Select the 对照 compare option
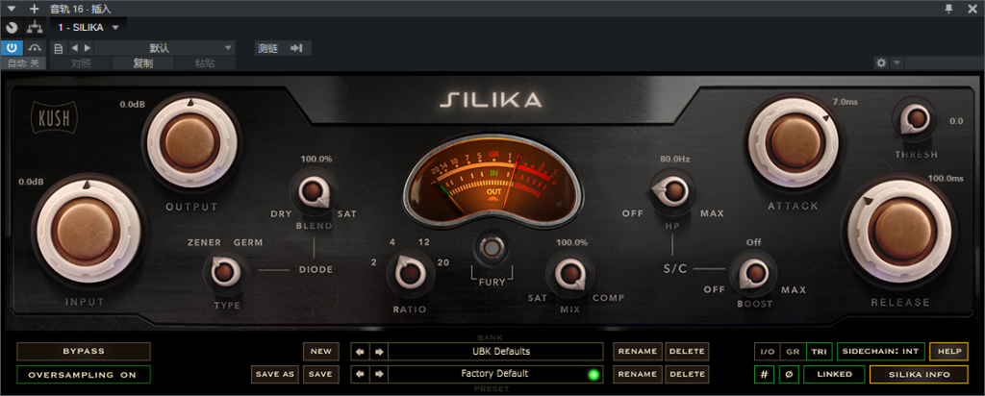Screen dimensions: 985x396 point(81,63)
